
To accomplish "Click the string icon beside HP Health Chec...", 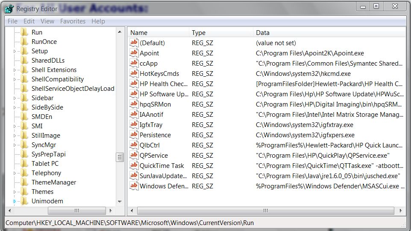I will [134, 84].
